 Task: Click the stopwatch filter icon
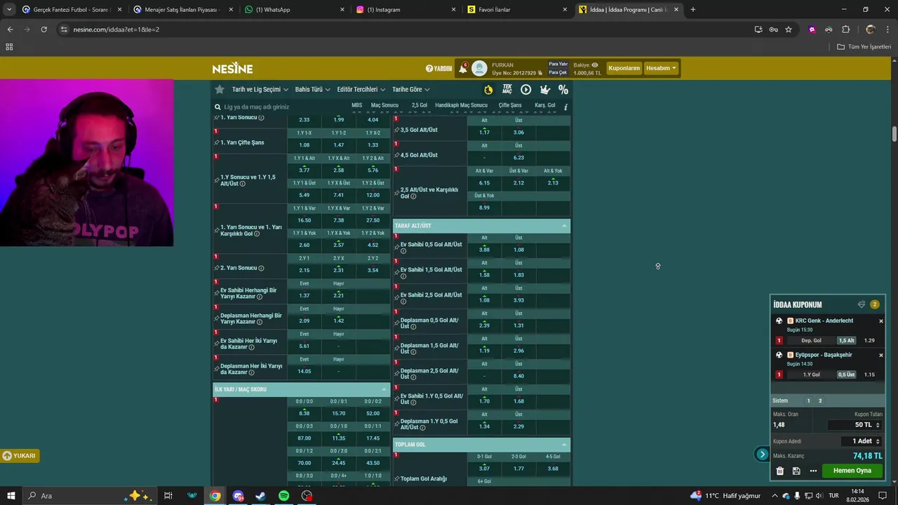click(488, 90)
